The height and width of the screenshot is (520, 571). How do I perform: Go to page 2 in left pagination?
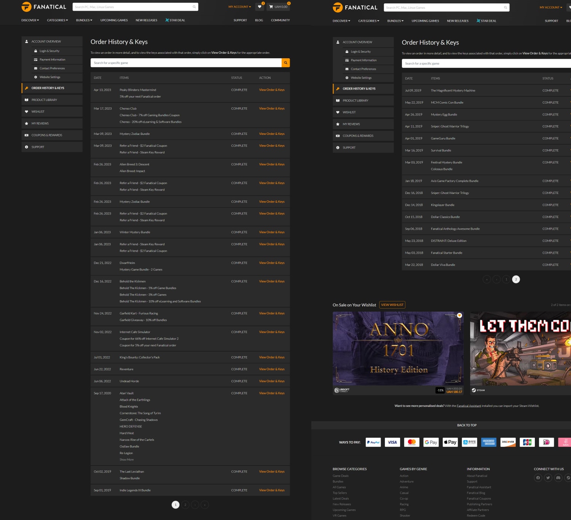[185, 505]
